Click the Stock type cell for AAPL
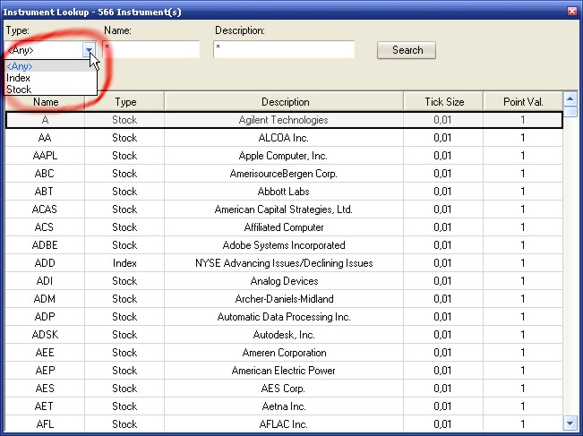Image resolution: width=583 pixels, height=436 pixels. (124, 156)
